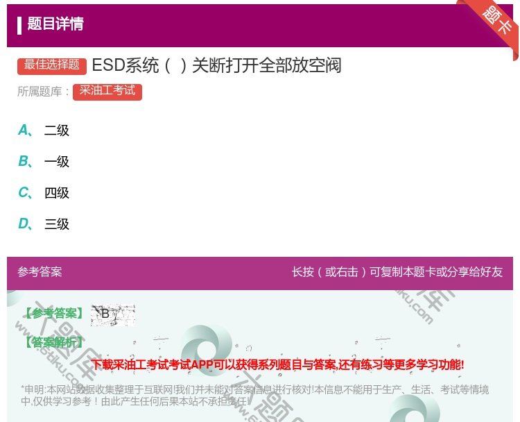Click the 所属题库 label

point(43,92)
